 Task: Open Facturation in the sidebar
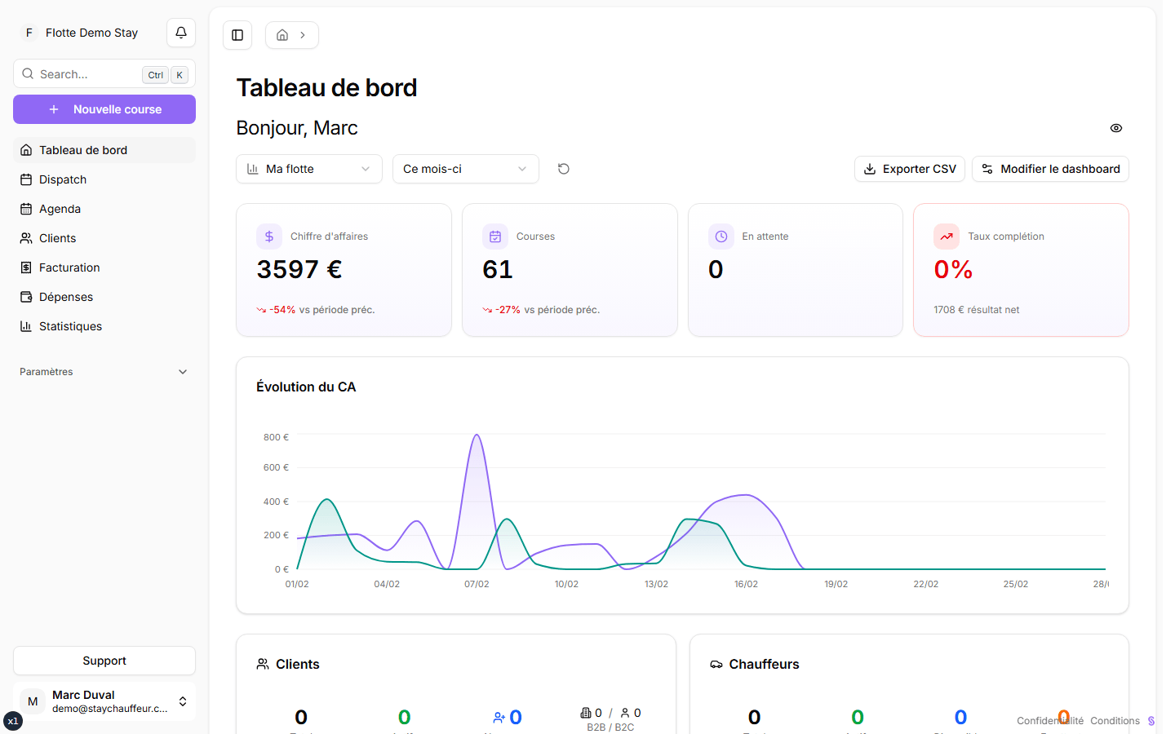pyautogui.click(x=69, y=268)
